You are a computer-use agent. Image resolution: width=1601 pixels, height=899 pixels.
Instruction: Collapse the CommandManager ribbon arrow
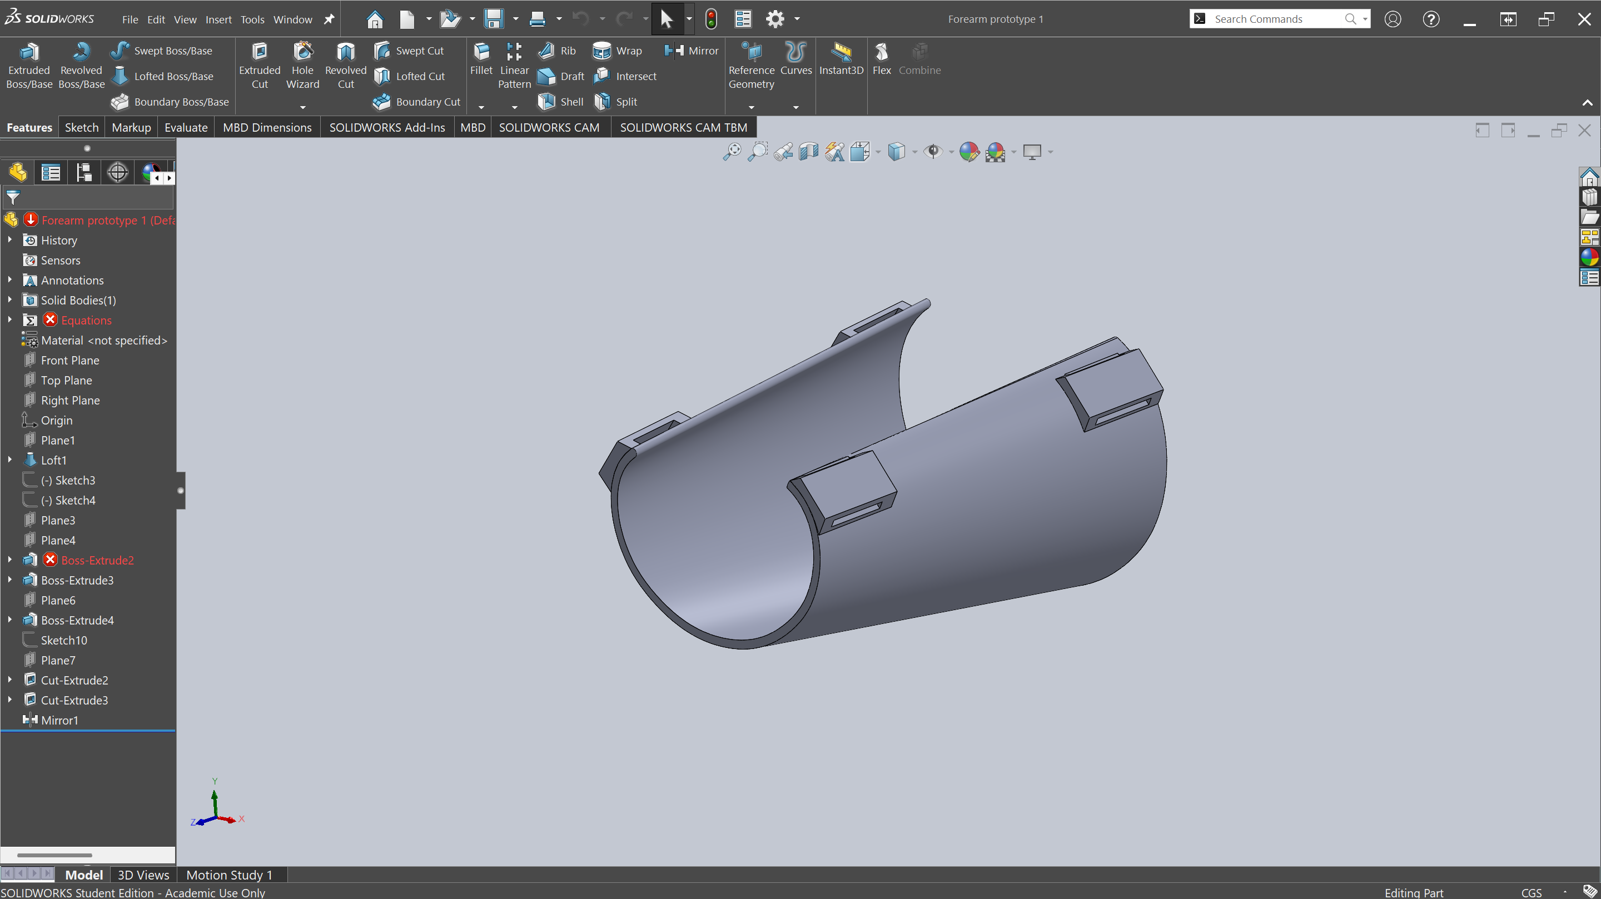(1587, 102)
